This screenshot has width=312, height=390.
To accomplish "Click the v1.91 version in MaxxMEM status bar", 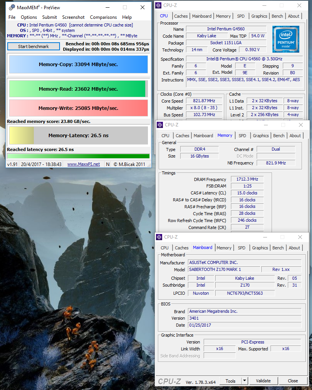I will tap(12, 164).
